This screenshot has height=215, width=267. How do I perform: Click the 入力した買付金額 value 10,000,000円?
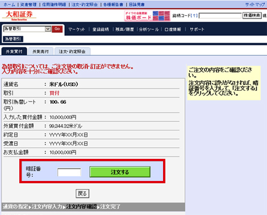tap(63, 117)
